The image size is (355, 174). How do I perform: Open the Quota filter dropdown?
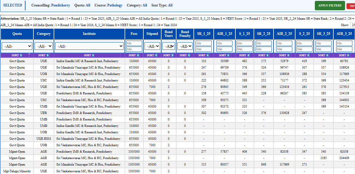(x=17, y=46)
